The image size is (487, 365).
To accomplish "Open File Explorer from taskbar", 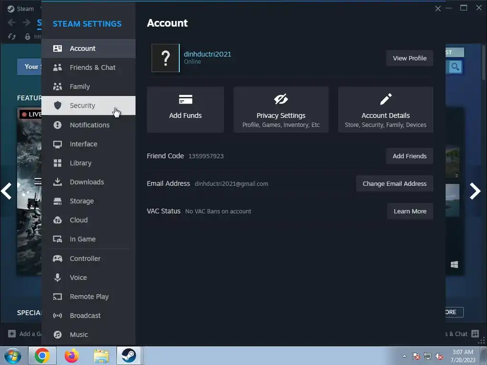I will [101, 356].
